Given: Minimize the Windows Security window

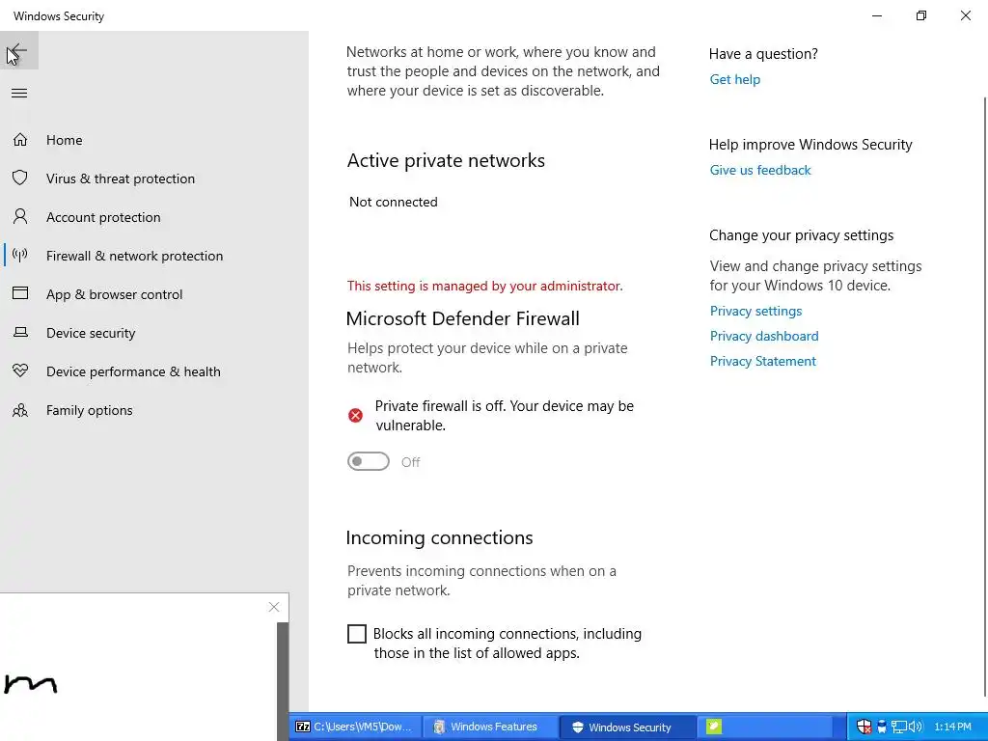Looking at the screenshot, I should (x=876, y=15).
